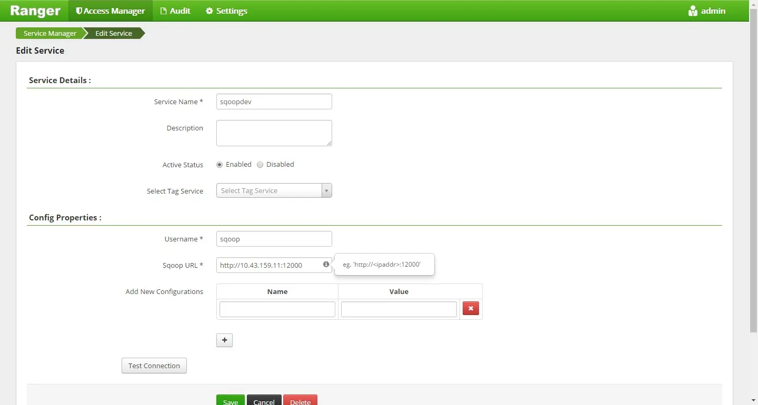Screen dimensions: 758x405
Task: Open the Select Tag Service dropdown
Action: (274, 190)
